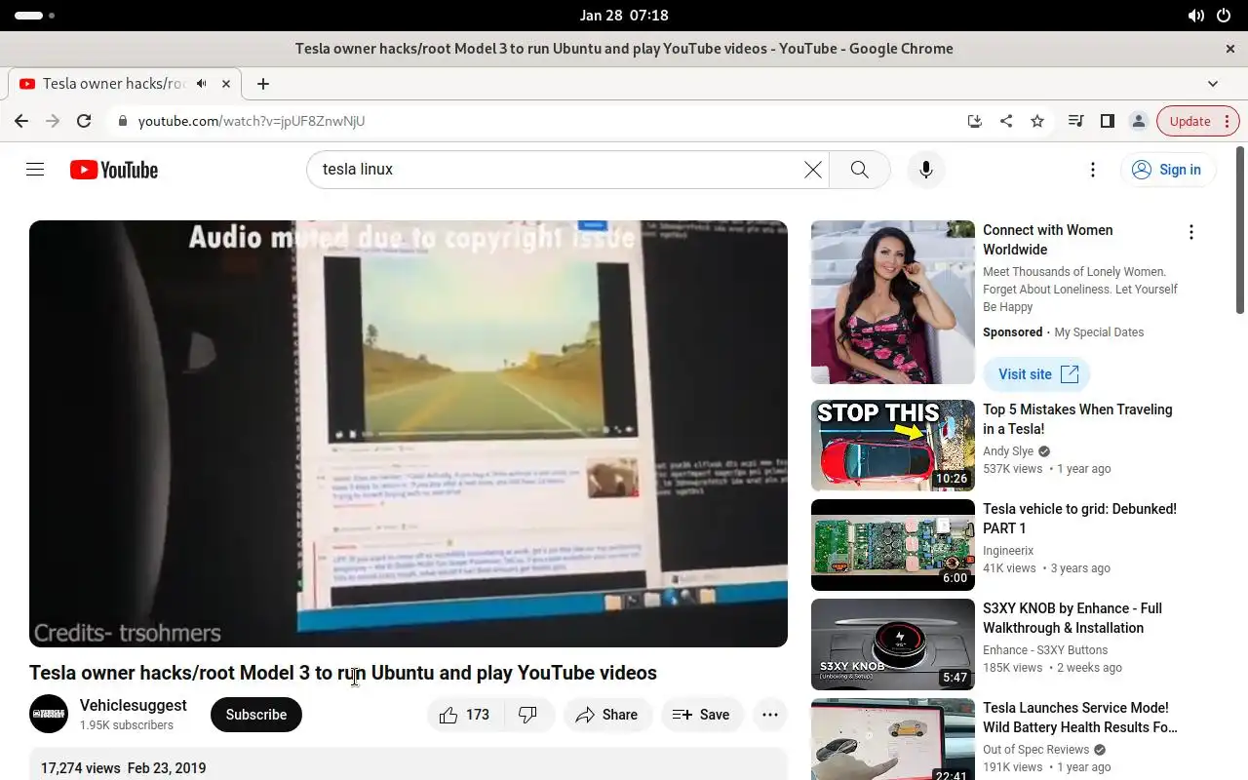Click the video player area
Image resolution: width=1248 pixels, height=780 pixels.
click(409, 434)
